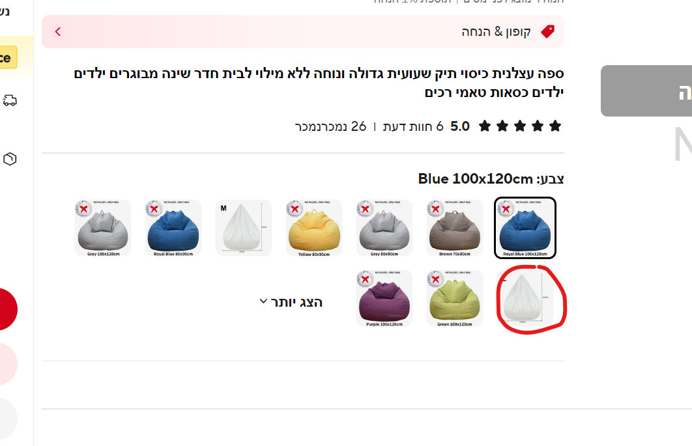This screenshot has width=692, height=446.
Task: Expand more colors with הצג יותר
Action: 291,302
